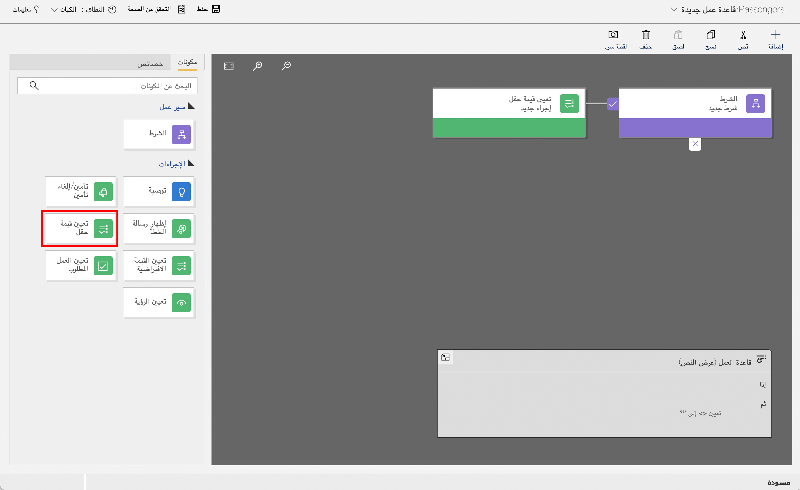Click the condition true checkmark connector
The width and height of the screenshot is (800, 490).
click(613, 104)
